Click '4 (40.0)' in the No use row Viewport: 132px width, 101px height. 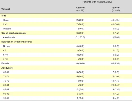[80, 46]
